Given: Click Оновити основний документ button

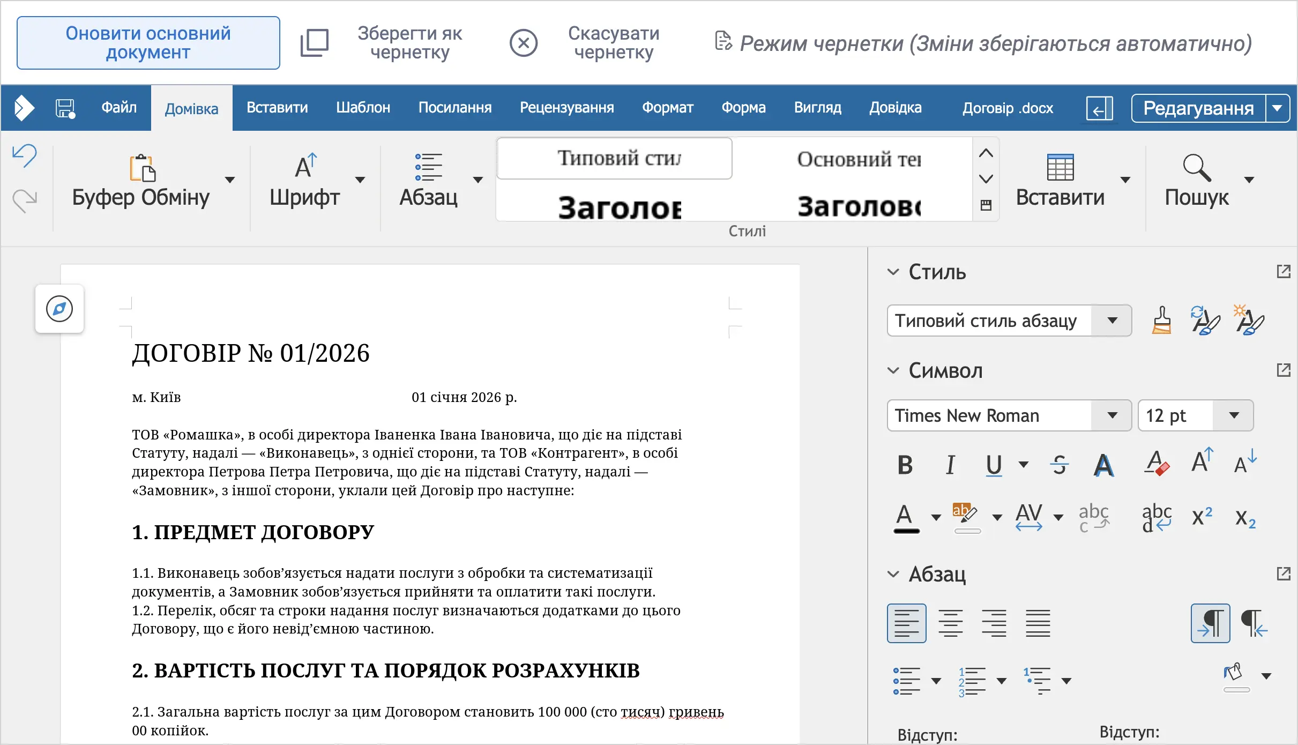Looking at the screenshot, I should pyautogui.click(x=148, y=43).
